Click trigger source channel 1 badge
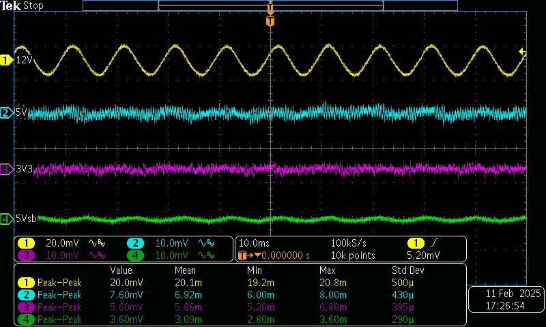Image resolution: width=546 pixels, height=327 pixels. pyautogui.click(x=416, y=243)
